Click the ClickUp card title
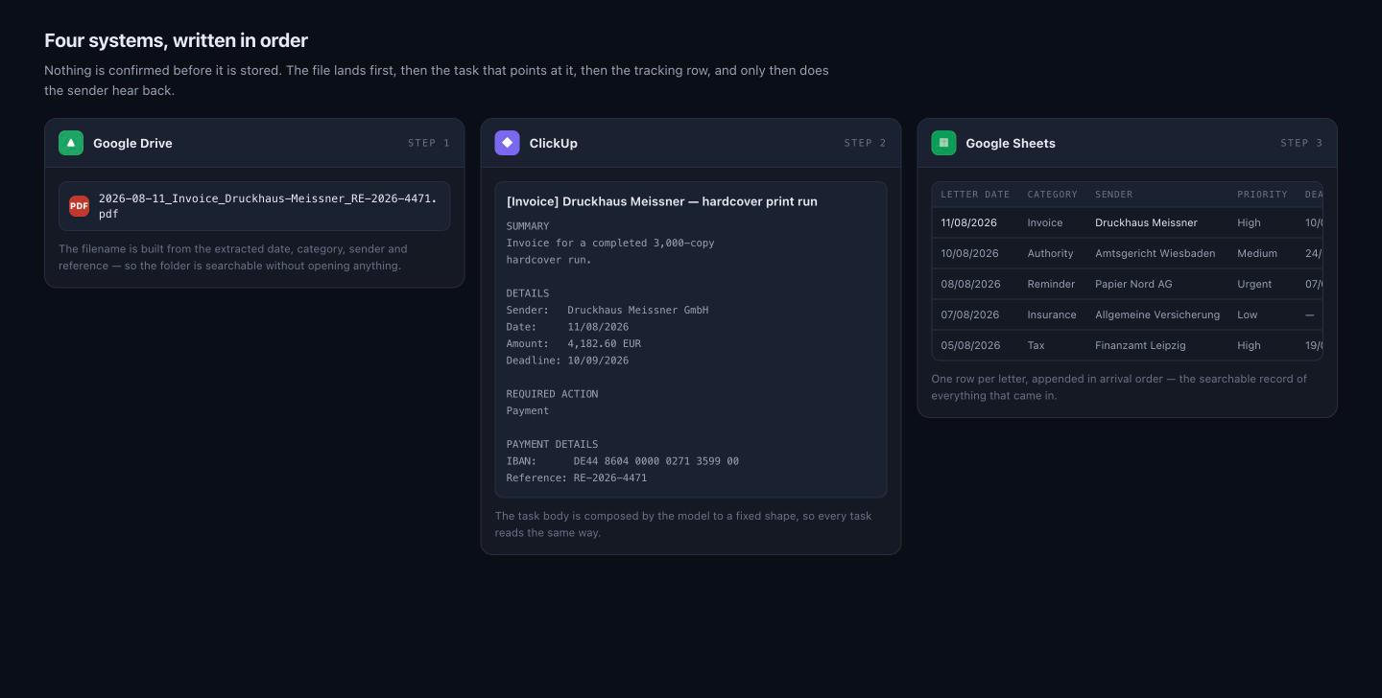Screen dimensions: 1382x698 (554, 143)
